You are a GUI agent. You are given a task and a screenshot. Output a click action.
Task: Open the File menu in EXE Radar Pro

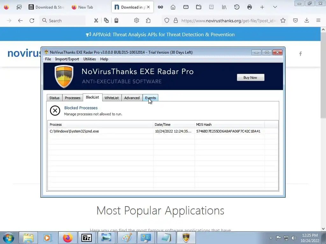[48, 59]
